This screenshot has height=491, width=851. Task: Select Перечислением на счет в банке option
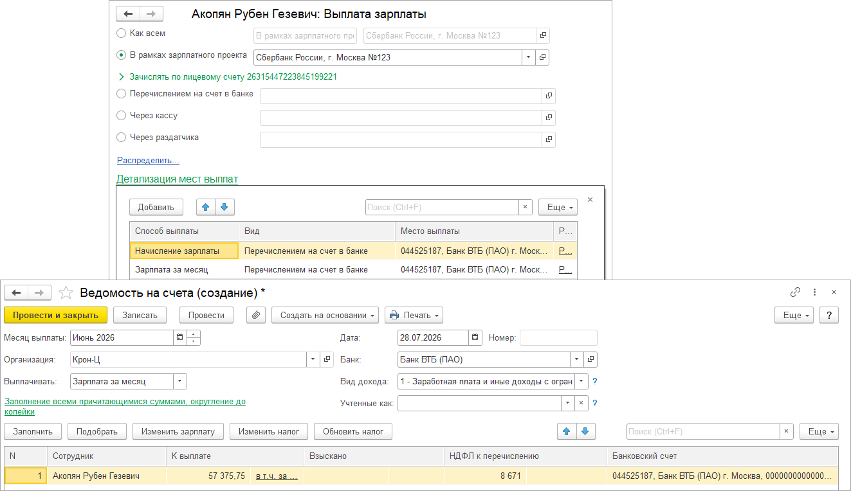tap(121, 94)
